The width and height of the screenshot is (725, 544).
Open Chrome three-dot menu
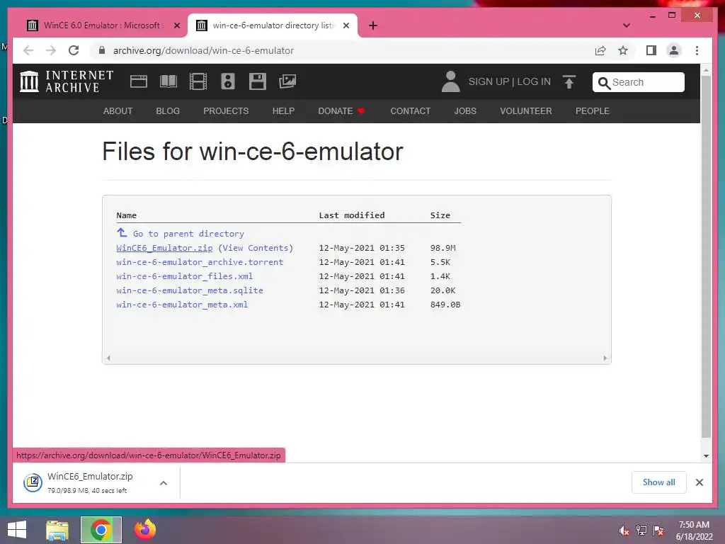click(x=697, y=50)
